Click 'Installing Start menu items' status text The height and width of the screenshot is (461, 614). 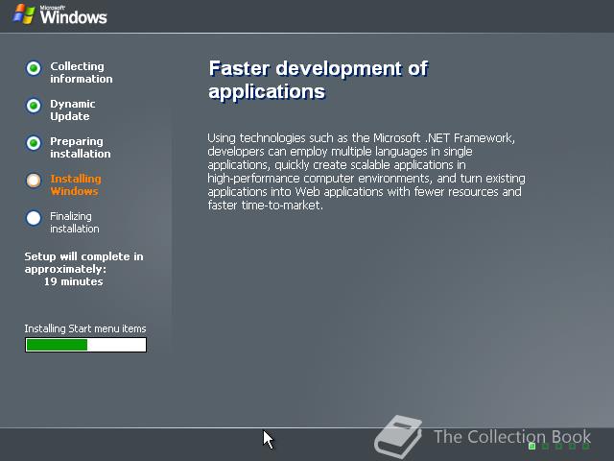[x=85, y=328]
